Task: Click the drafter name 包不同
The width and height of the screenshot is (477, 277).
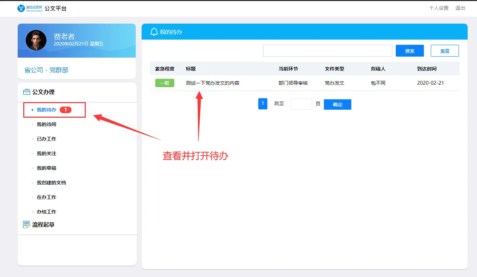Action: click(378, 83)
